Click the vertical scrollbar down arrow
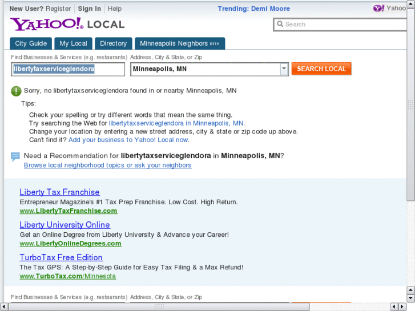The height and width of the screenshot is (311, 415). pyautogui.click(x=410, y=298)
